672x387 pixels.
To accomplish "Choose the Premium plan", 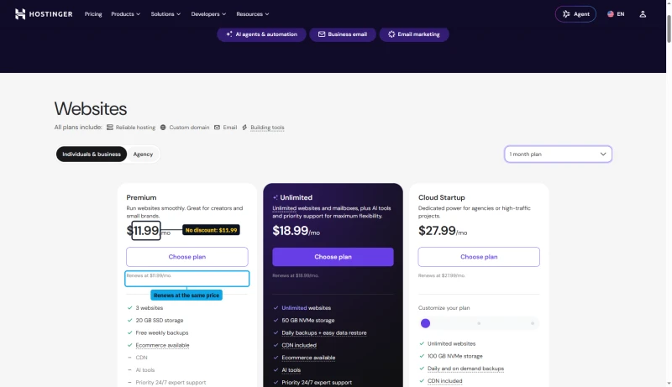I will (x=186, y=257).
